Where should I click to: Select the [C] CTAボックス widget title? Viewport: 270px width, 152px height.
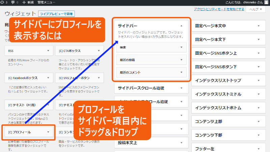tap(70, 51)
